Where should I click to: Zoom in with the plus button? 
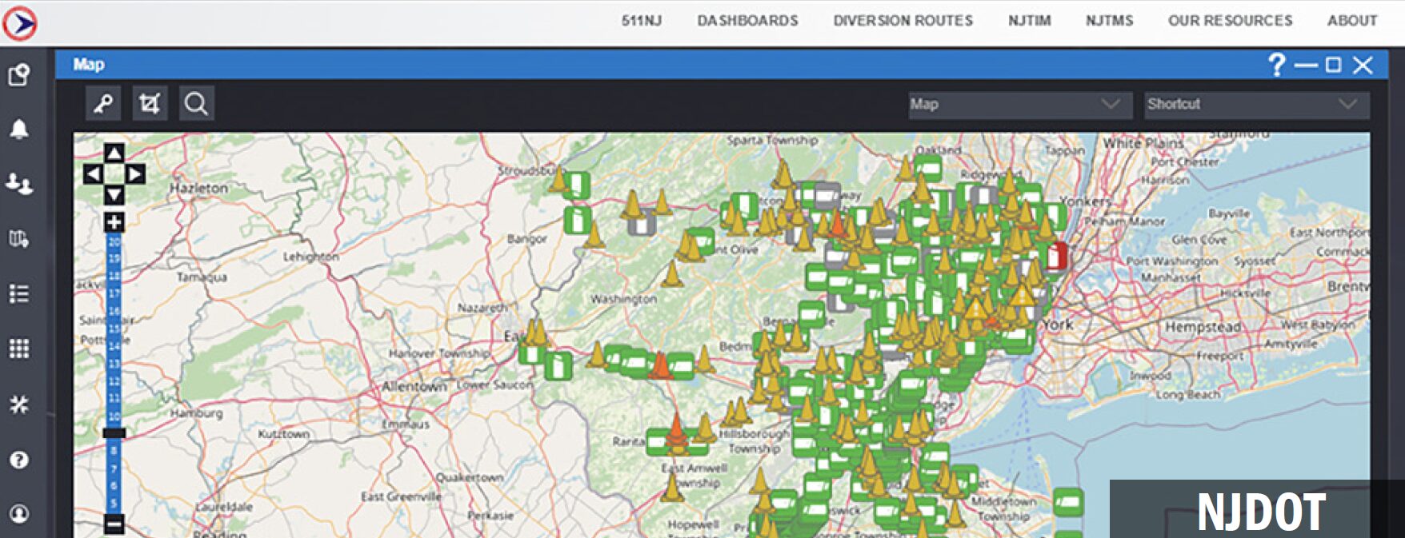point(114,222)
